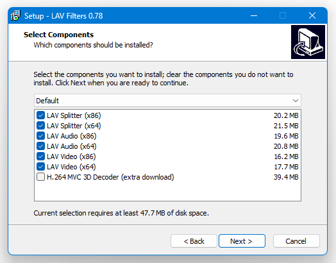Close the setup window with X
The height and width of the screenshot is (263, 336).
pyautogui.click(x=312, y=15)
